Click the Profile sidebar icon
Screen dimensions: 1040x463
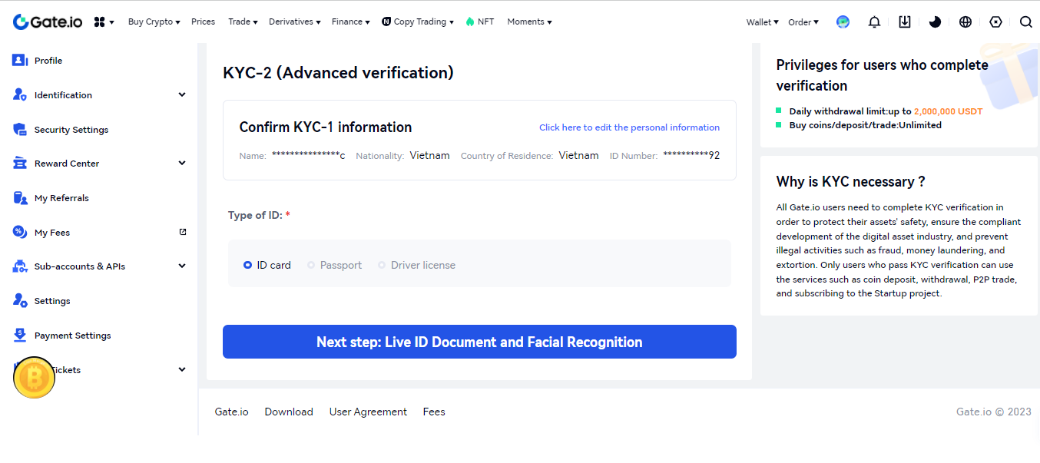pos(20,60)
